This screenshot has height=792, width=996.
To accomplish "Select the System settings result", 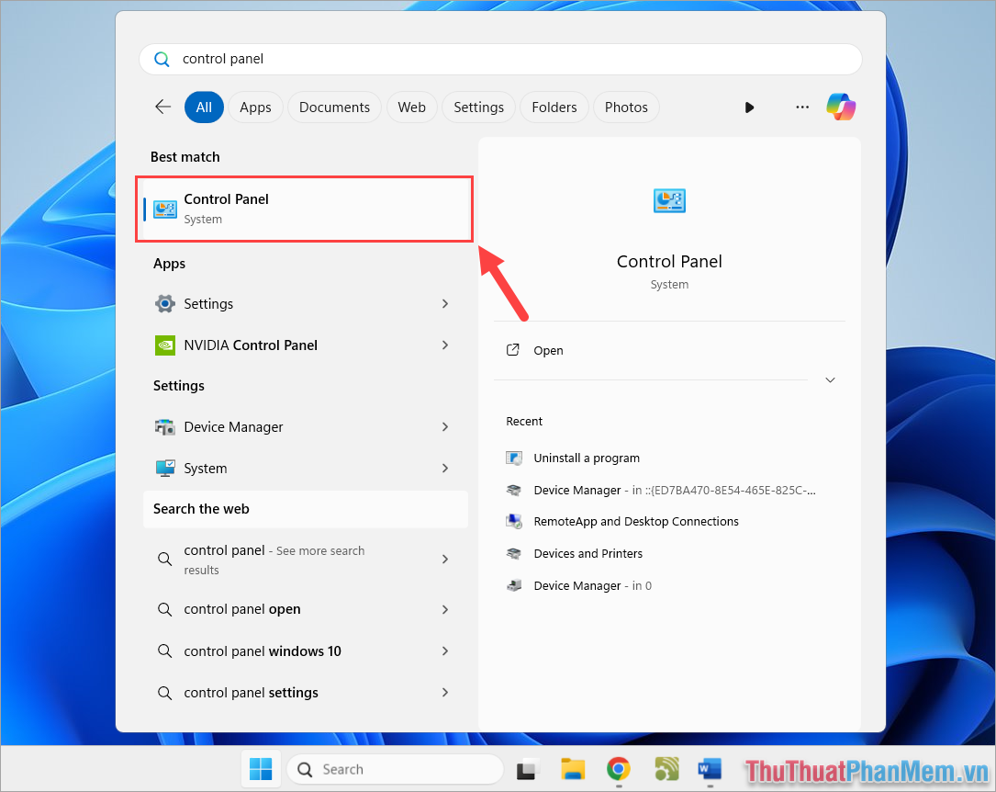I will pyautogui.click(x=306, y=469).
